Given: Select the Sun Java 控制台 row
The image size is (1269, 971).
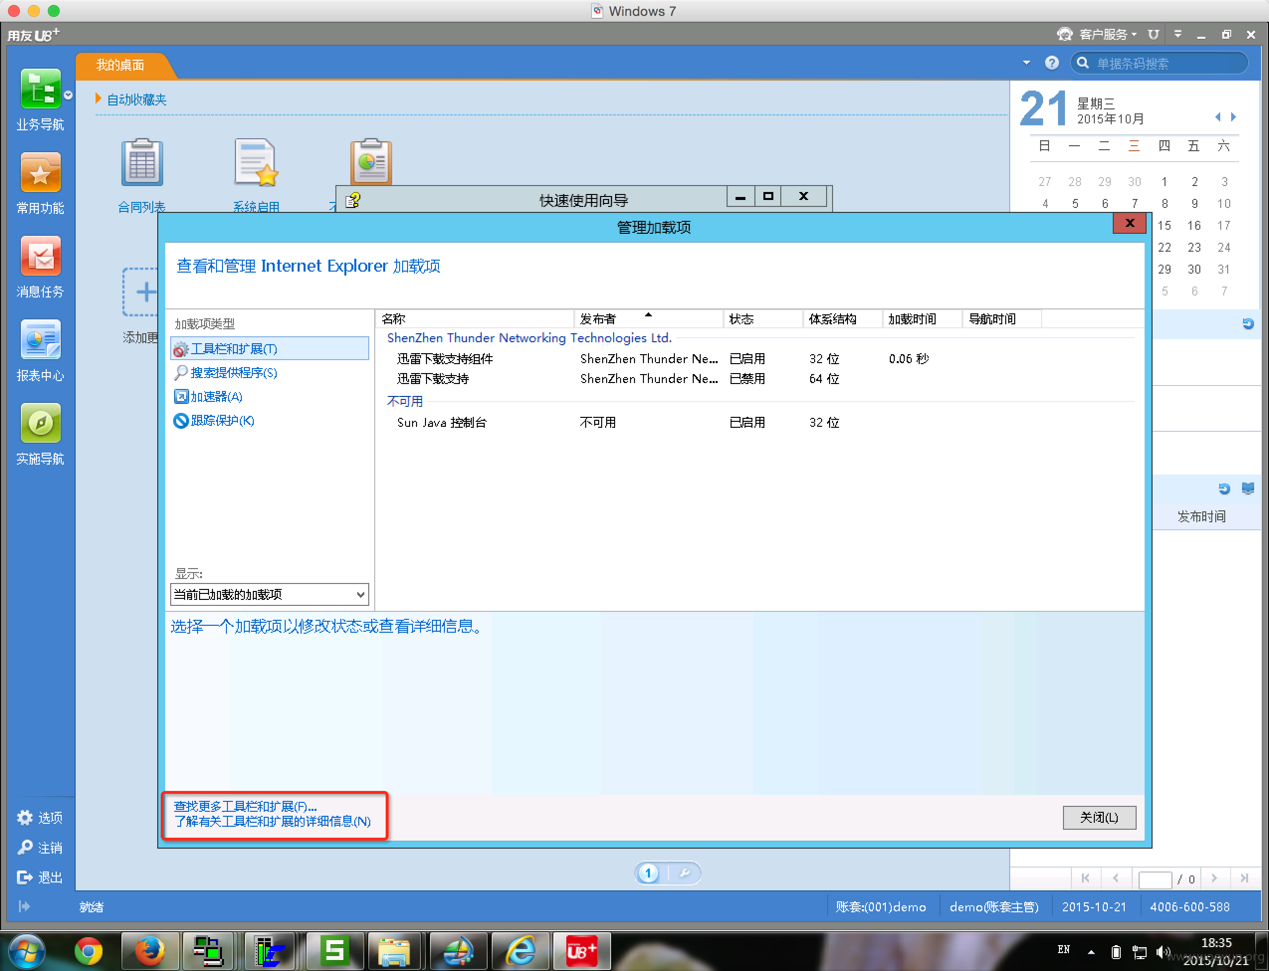Looking at the screenshot, I should coord(760,422).
